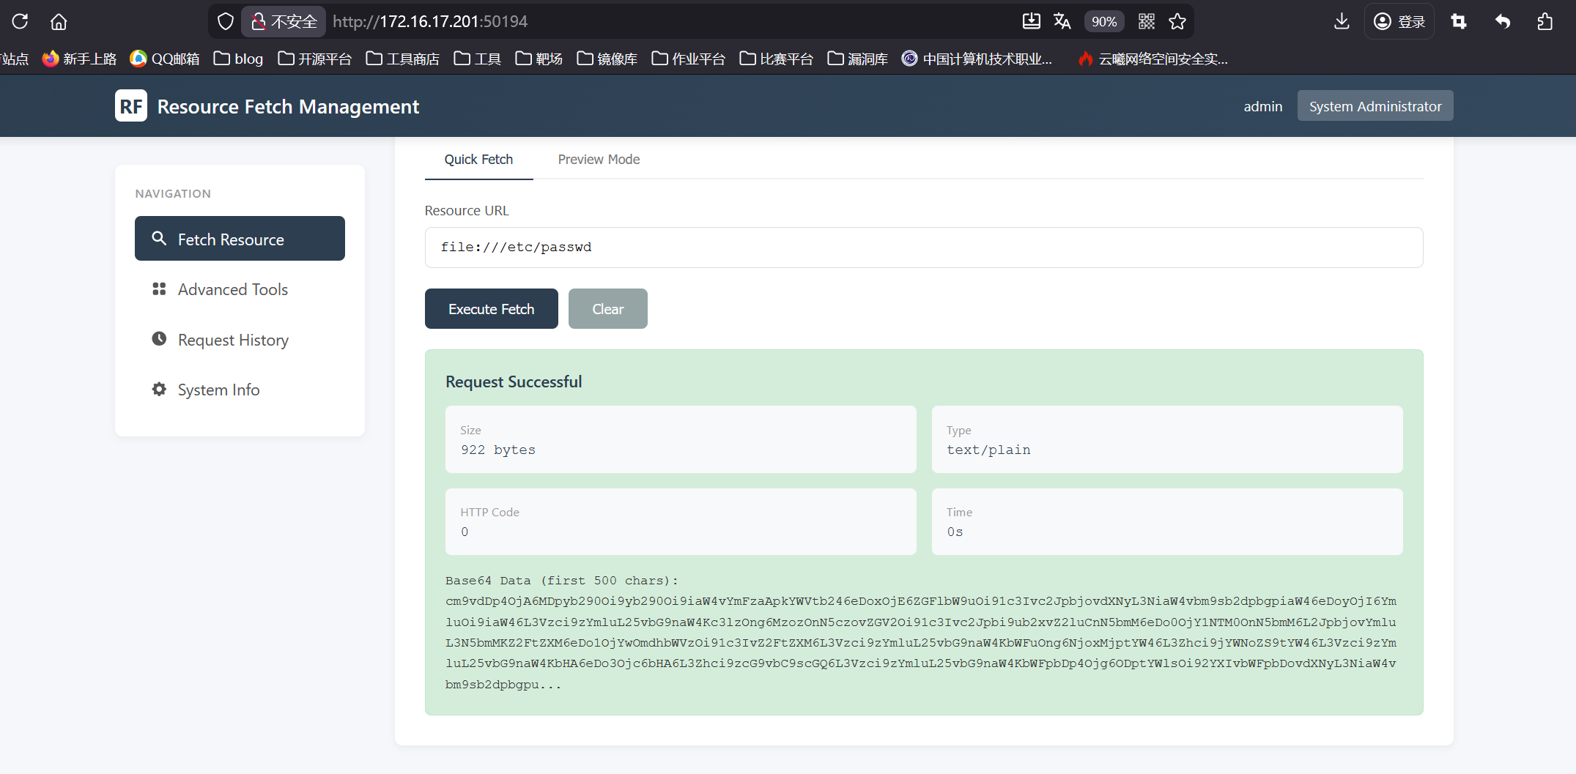The width and height of the screenshot is (1576, 774).
Task: Click the magnifier icon beside Fetch Resource
Action: coord(158,238)
